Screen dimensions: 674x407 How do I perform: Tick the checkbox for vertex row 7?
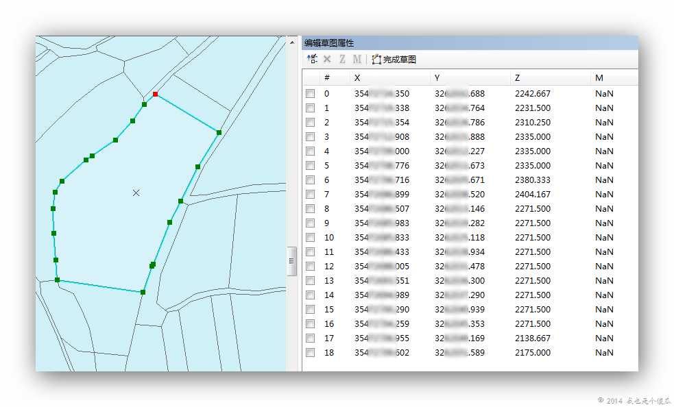311,195
